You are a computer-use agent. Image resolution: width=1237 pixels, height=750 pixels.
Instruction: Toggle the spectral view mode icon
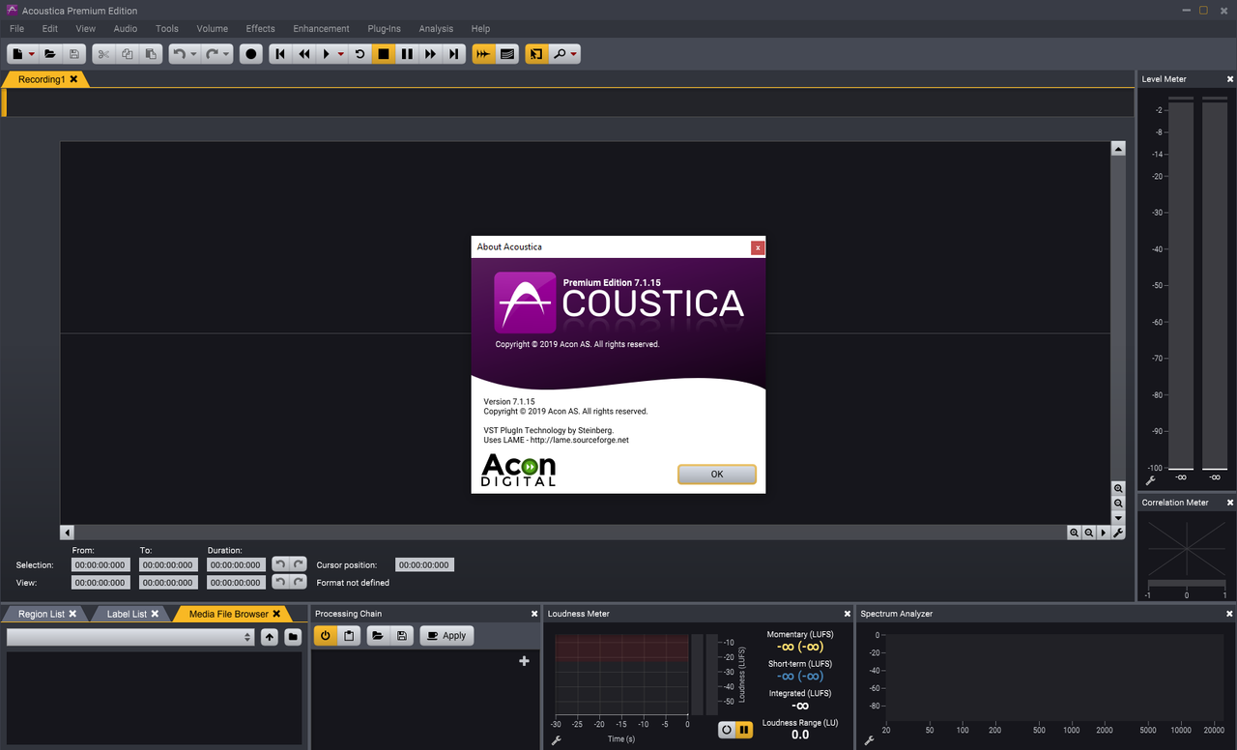(507, 54)
